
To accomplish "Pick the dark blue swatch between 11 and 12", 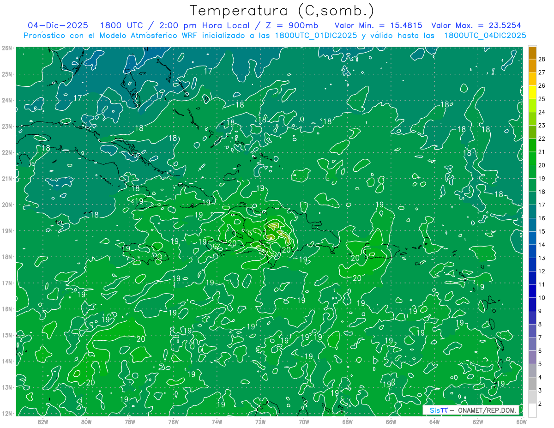I will click(532, 278).
